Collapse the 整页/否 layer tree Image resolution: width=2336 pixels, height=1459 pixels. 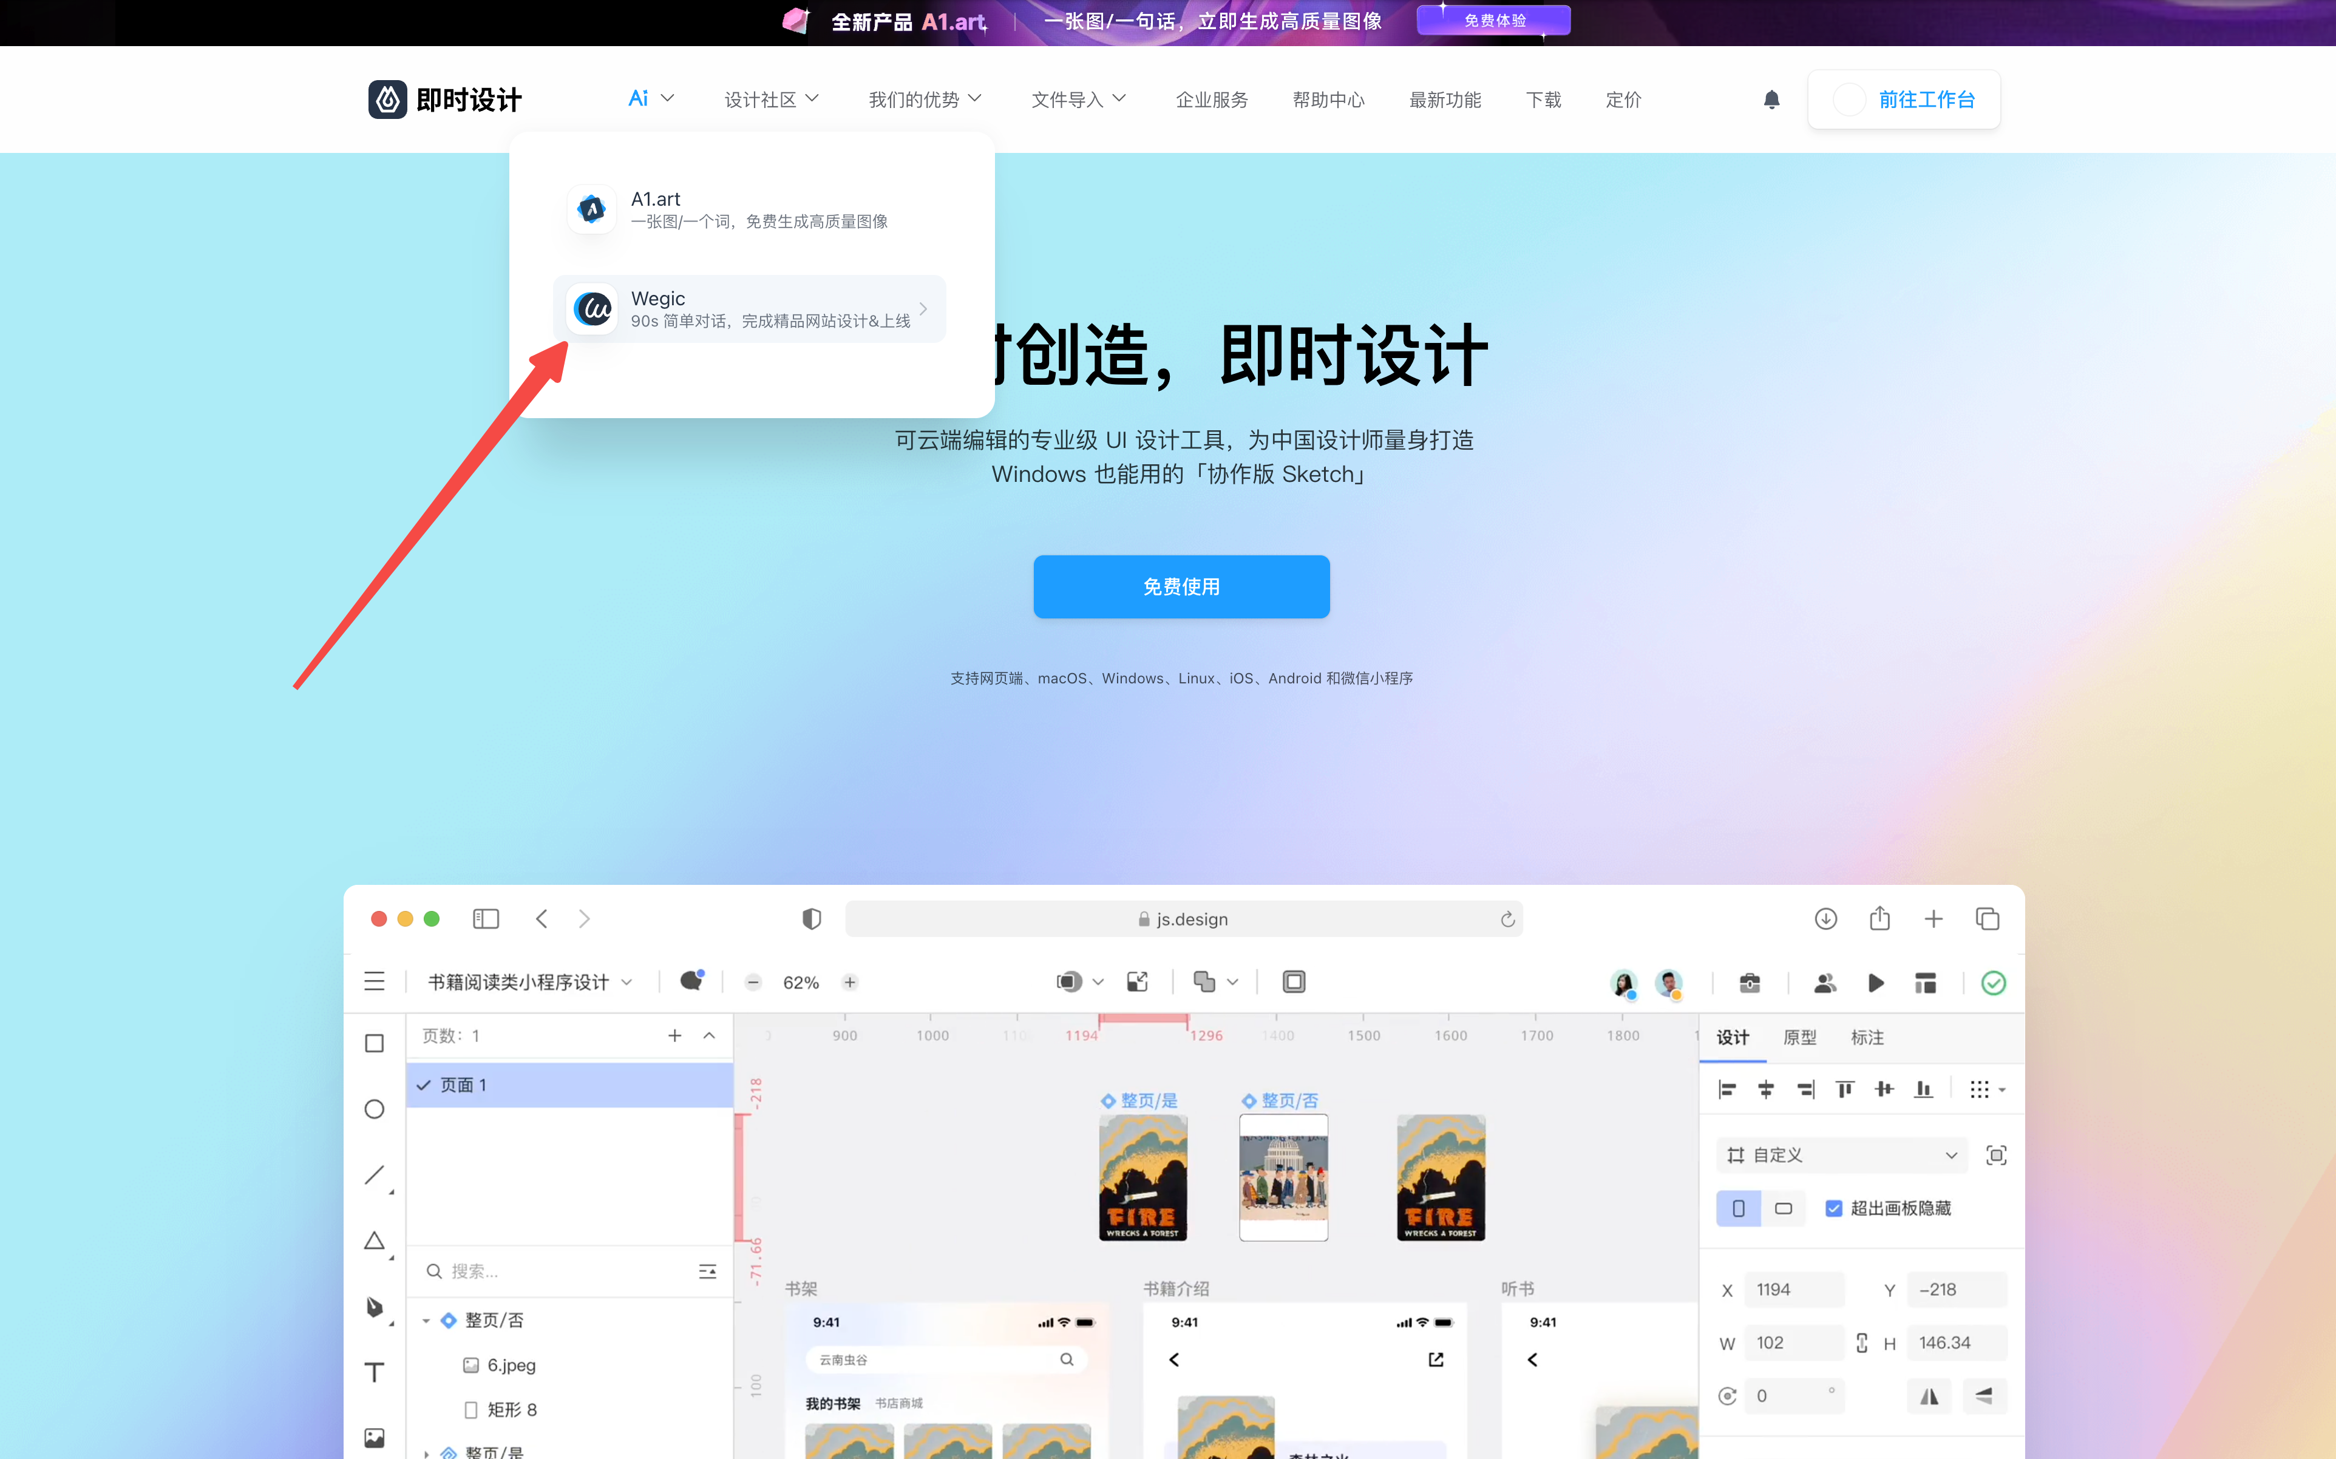tap(426, 1320)
